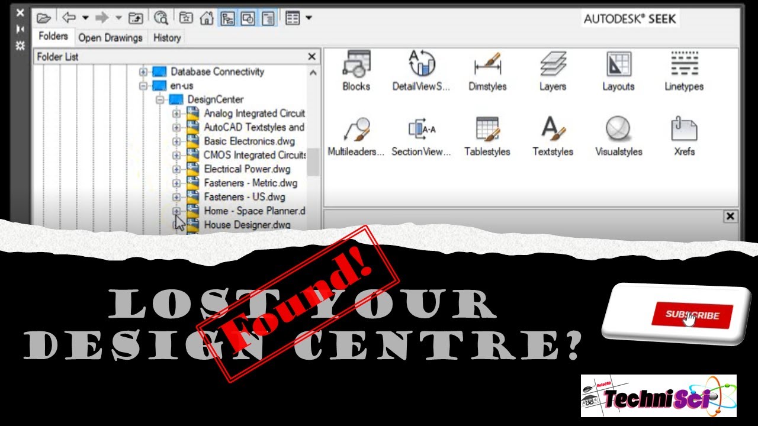
Task: Expand Basic Electronics.dwg node
Action: (176, 141)
